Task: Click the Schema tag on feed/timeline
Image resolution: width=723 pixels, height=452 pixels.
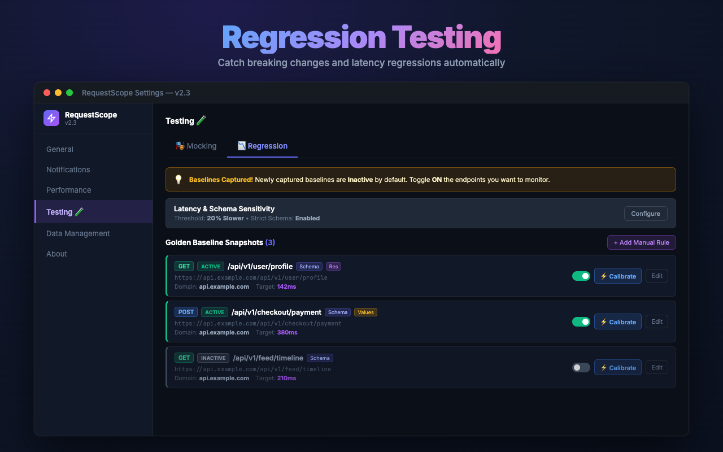Action: 320,358
